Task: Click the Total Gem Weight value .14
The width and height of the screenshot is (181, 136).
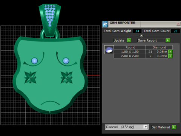Action: pyautogui.click(x=137, y=31)
